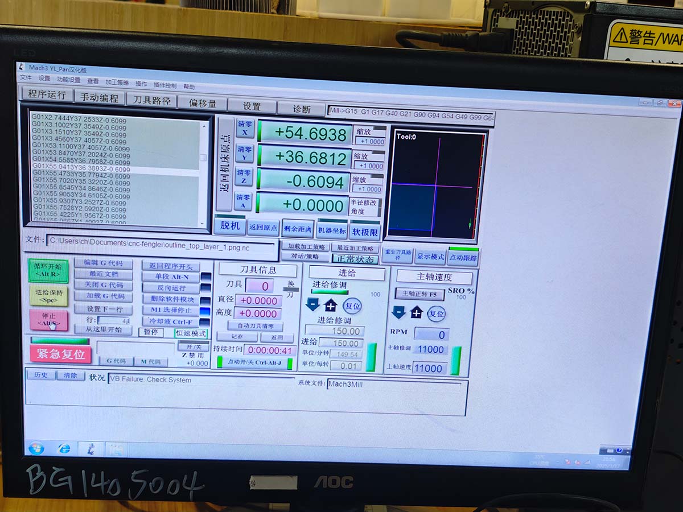Click 显示模式 display mode button
The width and height of the screenshot is (683, 512).
coord(430,257)
